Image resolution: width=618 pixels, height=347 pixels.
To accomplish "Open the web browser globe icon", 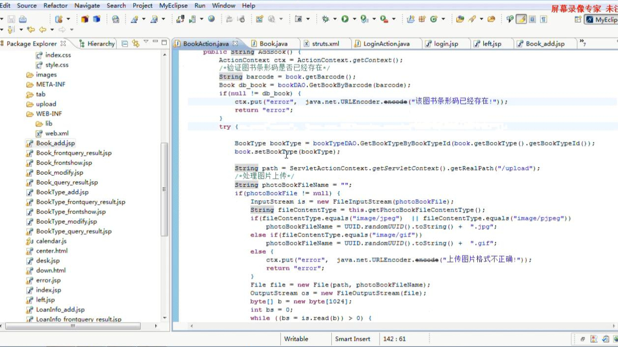I will pyautogui.click(x=211, y=19).
